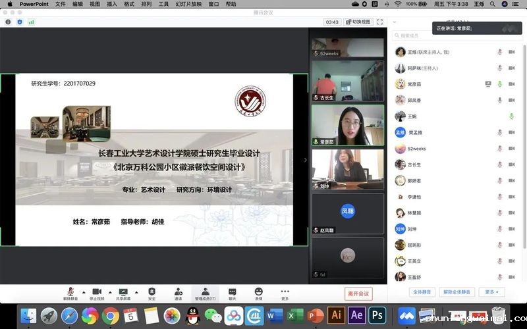Toggle 解除静音 microphone button
The image size is (527, 329).
[70, 291]
